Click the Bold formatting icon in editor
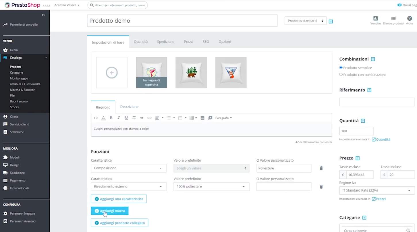The image size is (417, 232). [111, 118]
